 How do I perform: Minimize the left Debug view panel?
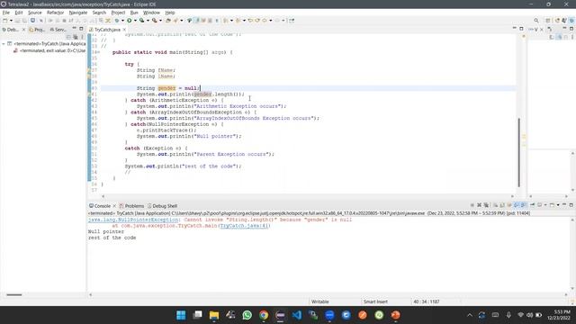75,29
